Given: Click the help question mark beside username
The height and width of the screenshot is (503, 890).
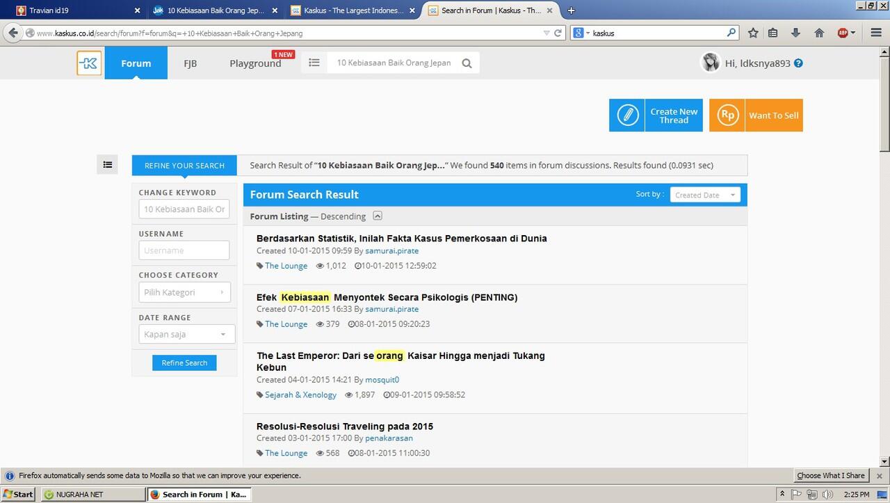Looking at the screenshot, I should [x=798, y=63].
